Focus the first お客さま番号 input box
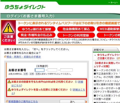The image size is (120, 103). coord(39,70)
